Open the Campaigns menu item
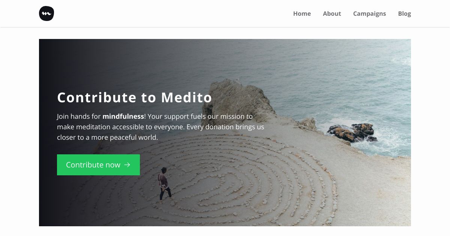450x236 pixels. (x=369, y=13)
